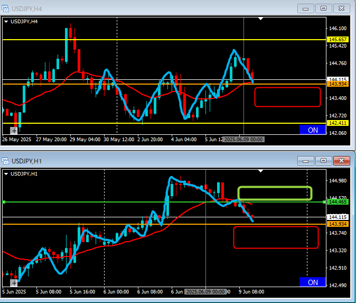Screen dimensions: 356x303
Task: Click the 30 May 12:00 time label
Action: click(x=119, y=140)
